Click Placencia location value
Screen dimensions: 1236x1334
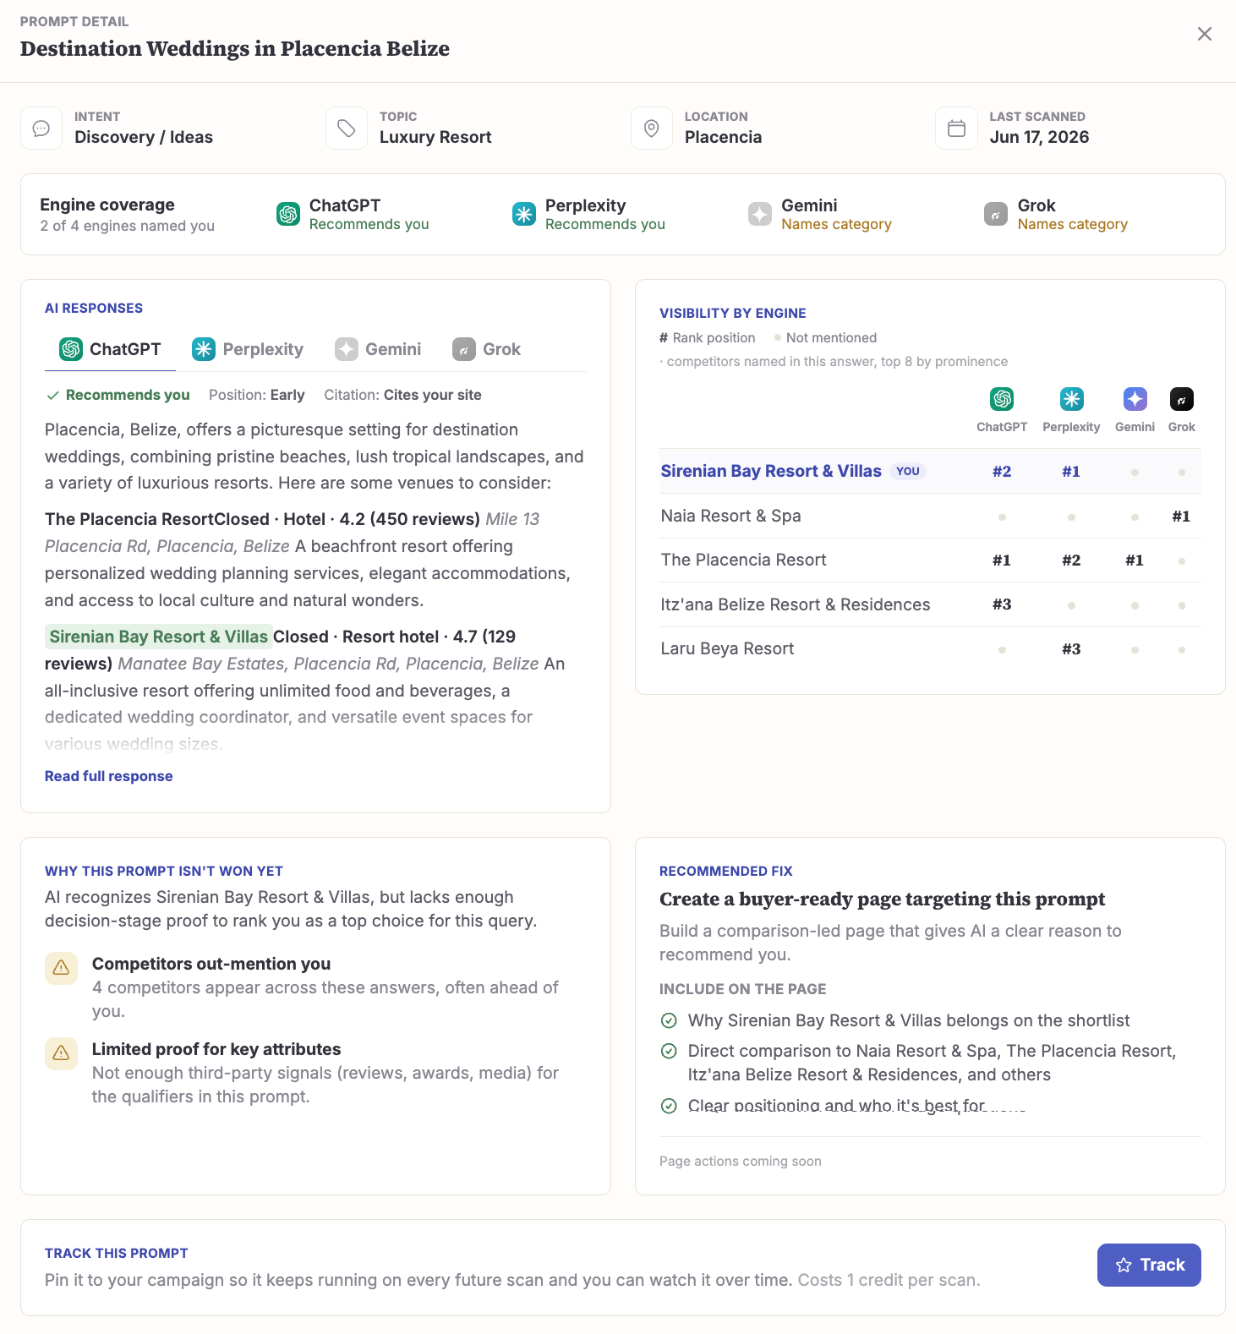pyautogui.click(x=724, y=137)
